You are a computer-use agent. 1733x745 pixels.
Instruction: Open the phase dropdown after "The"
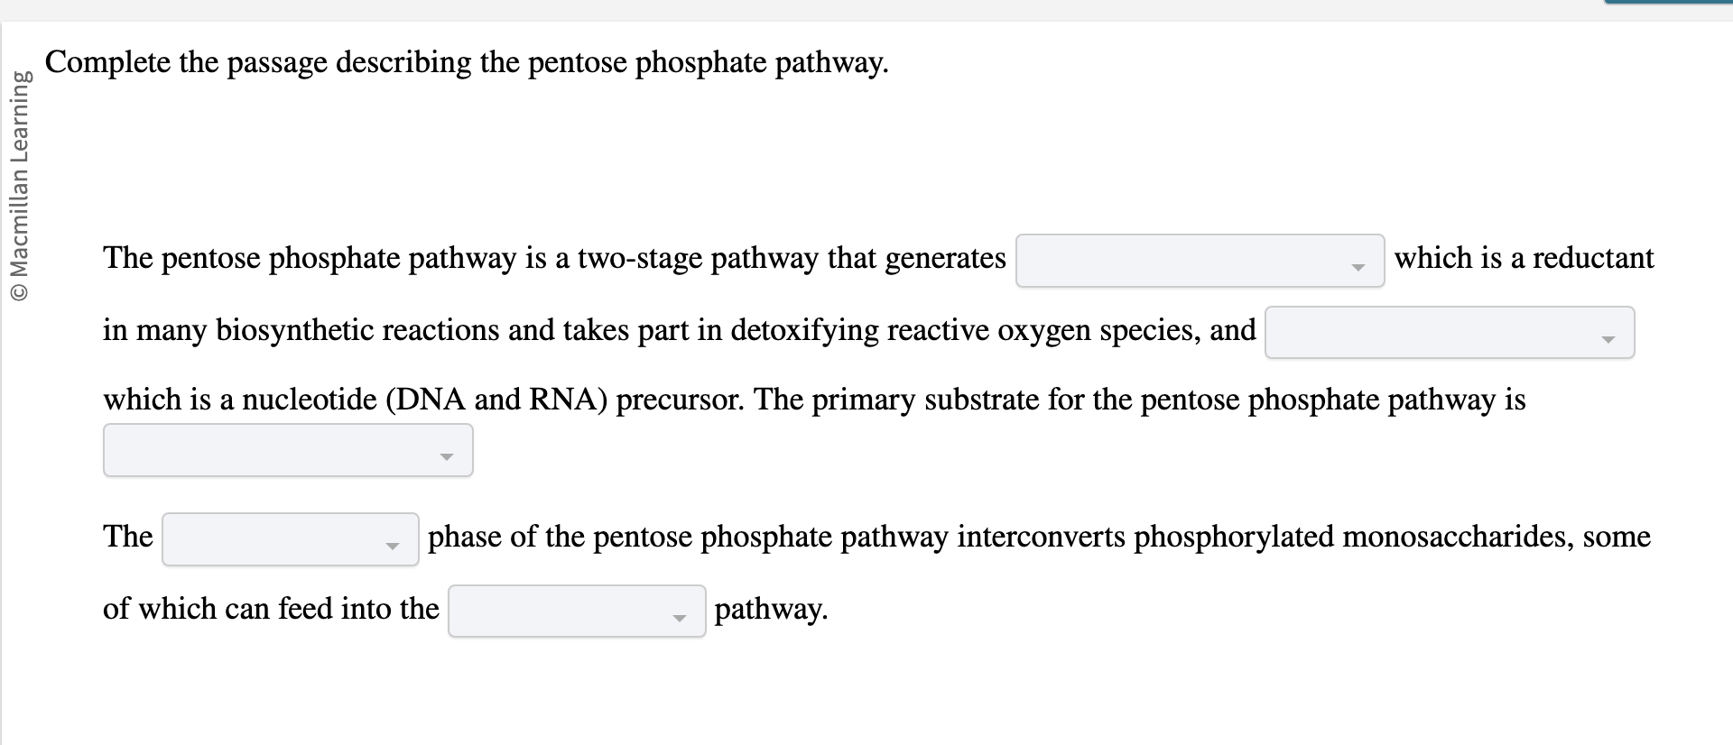pyautogui.click(x=289, y=538)
